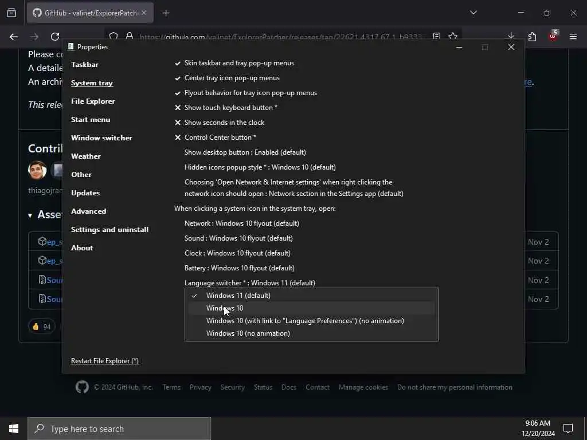587x440 pixels.
Task: Open the Privacy footer link
Action: pyautogui.click(x=200, y=387)
